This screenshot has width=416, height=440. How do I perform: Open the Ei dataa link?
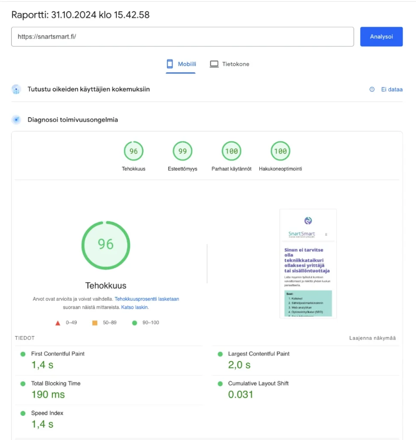(x=392, y=89)
